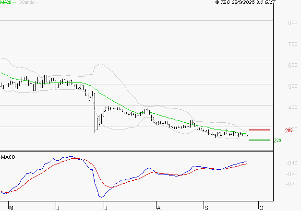Click the TEC copyright timestamp text
The image size is (301, 211).
pyautogui.click(x=245, y=2)
